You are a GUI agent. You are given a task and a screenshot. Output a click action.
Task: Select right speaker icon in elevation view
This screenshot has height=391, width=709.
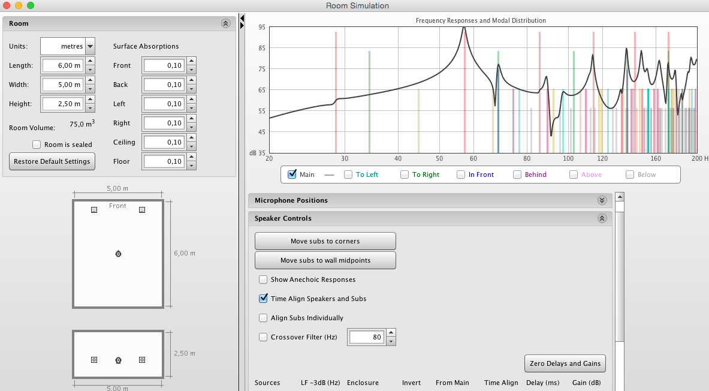pos(142,360)
